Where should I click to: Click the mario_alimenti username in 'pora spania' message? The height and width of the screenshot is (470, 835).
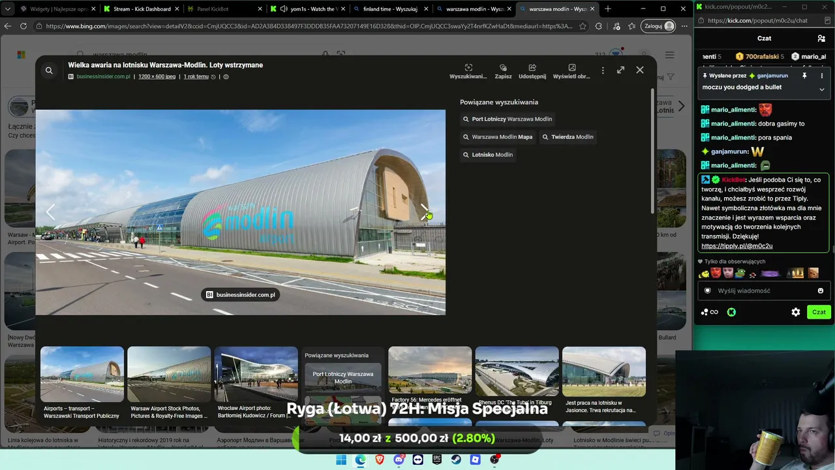pos(733,138)
